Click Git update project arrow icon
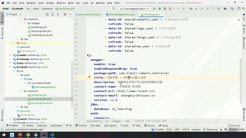 coord(197,9)
